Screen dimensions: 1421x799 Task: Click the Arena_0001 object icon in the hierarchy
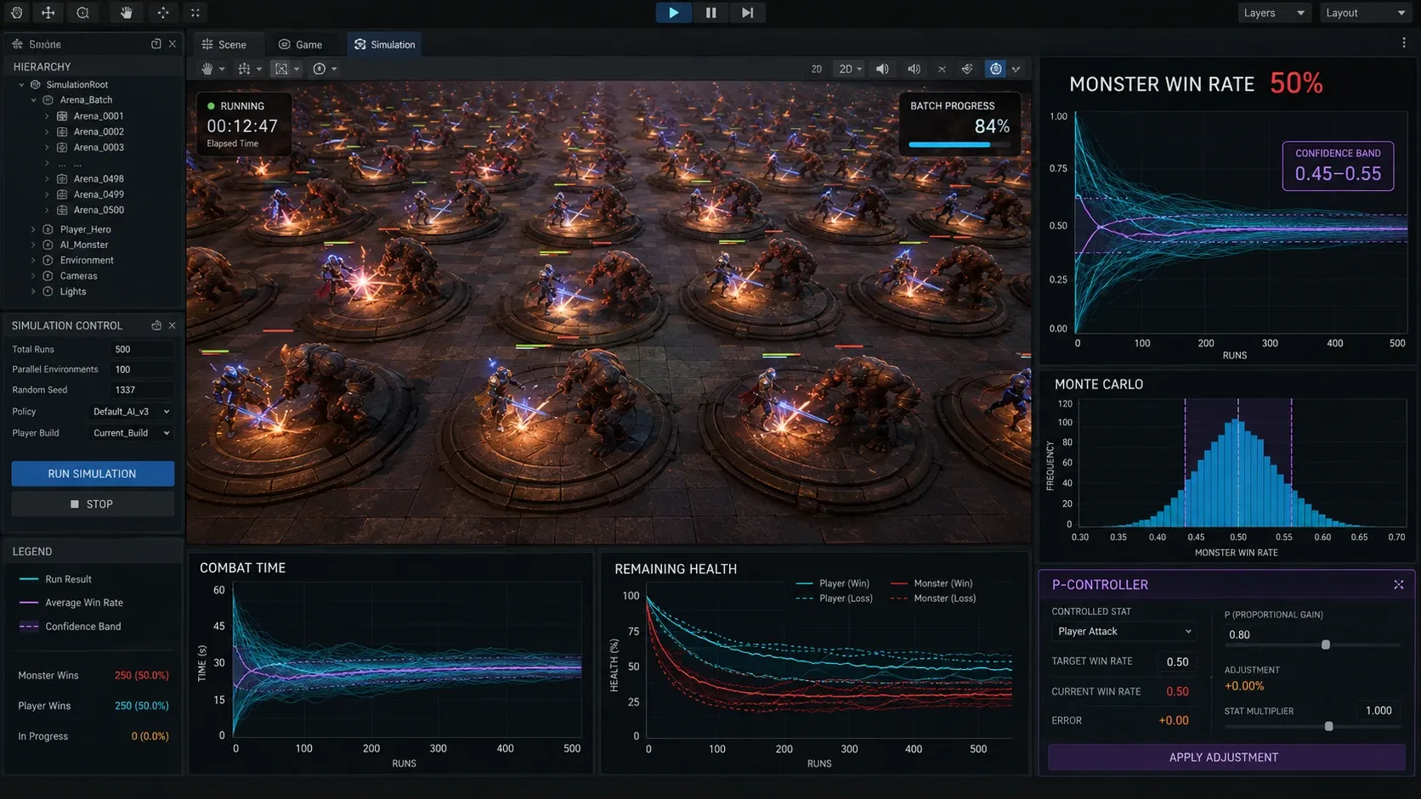pyautogui.click(x=62, y=116)
